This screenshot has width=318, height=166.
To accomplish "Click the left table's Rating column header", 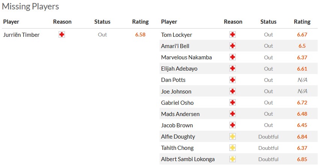I will [x=140, y=22].
